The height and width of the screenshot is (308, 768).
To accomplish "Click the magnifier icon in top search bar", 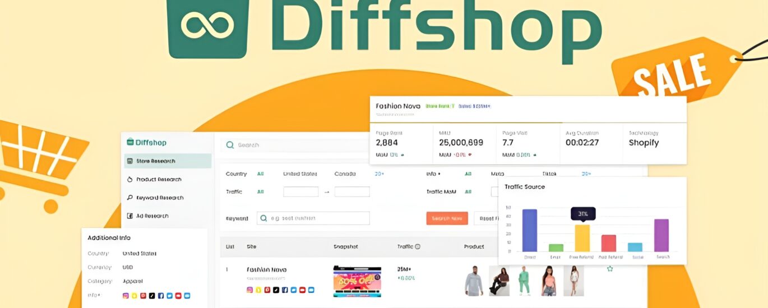I will coord(230,145).
